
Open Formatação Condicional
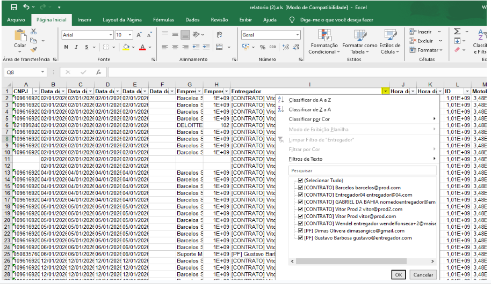click(324, 42)
